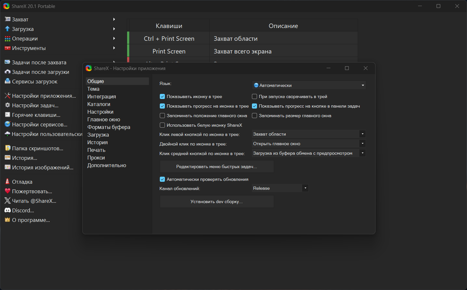Image resolution: width=467 pixels, height=290 pixels.
Task: Click the Загрузка upload arrow icon
Action: click(x=8, y=29)
